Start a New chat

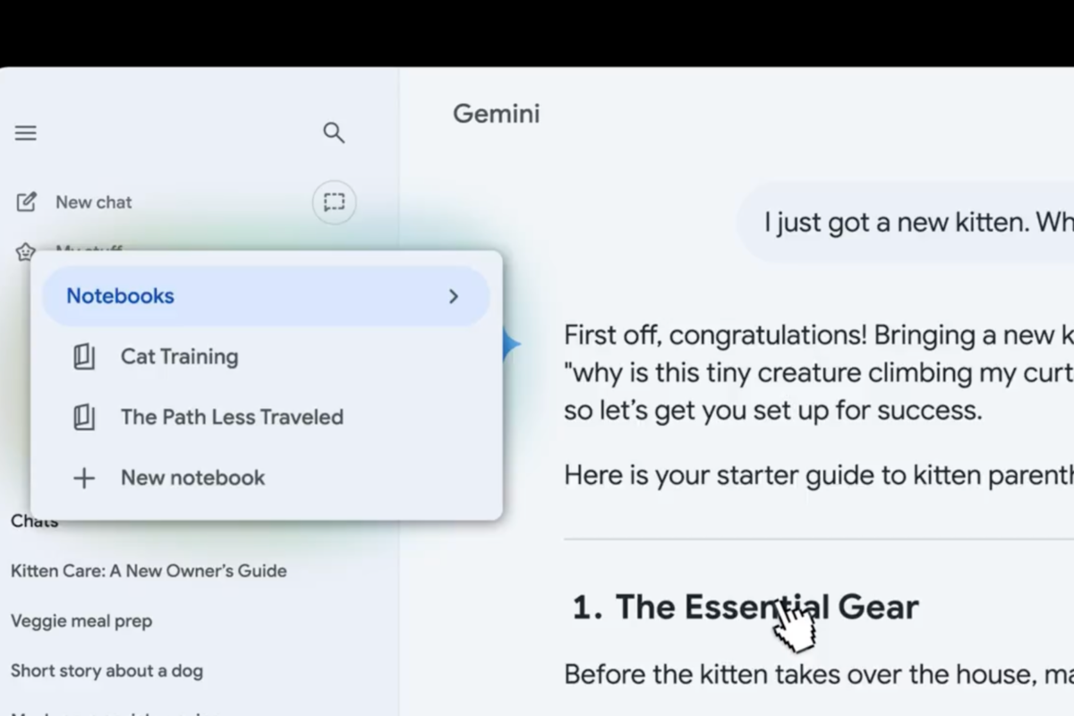94,202
